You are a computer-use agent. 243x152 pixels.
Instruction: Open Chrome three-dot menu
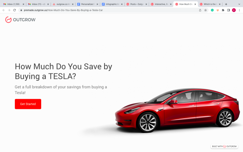coord(239,10)
